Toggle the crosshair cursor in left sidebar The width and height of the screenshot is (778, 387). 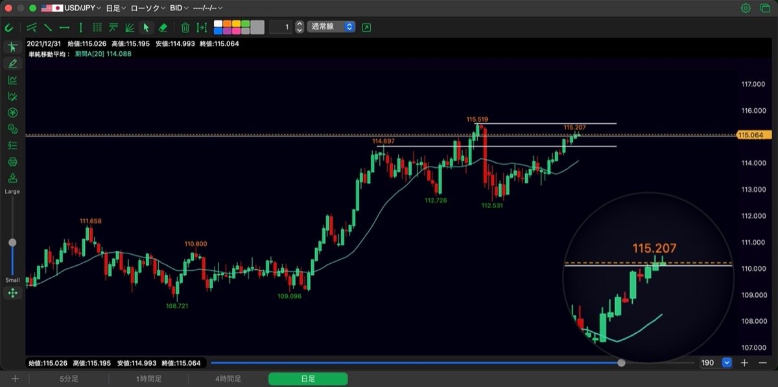click(x=12, y=47)
